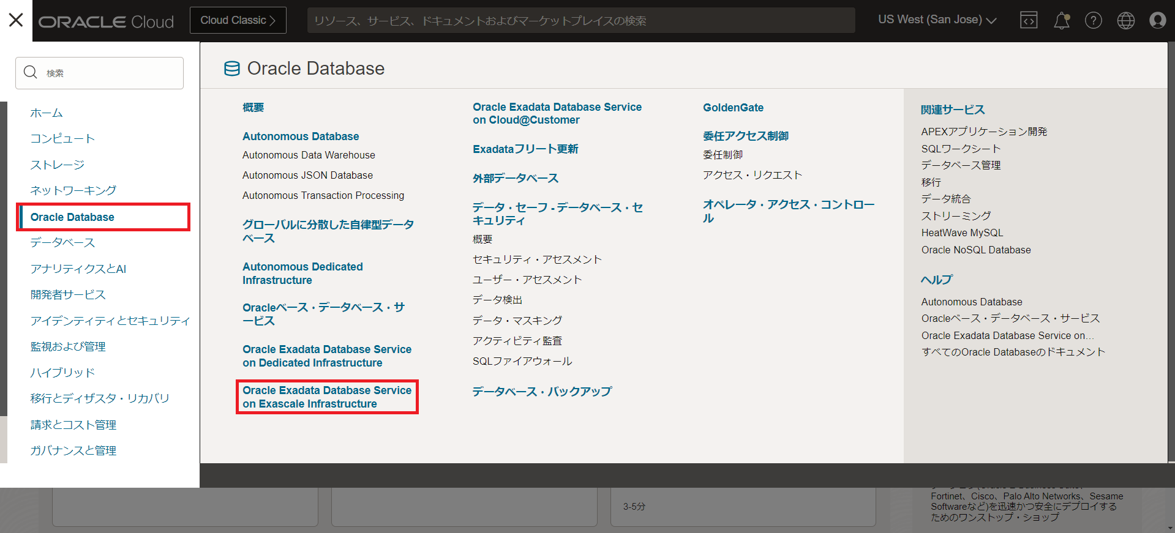Click the Oracle Database heading icon
This screenshot has width=1175, height=533.
coord(232,69)
